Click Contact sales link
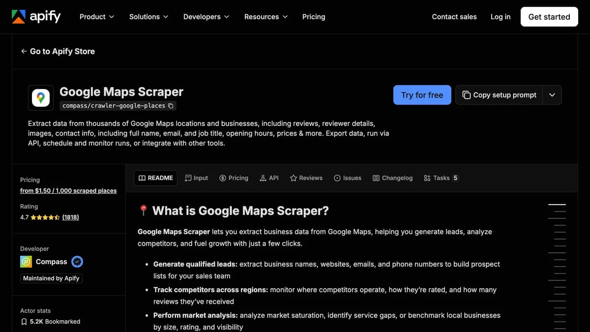 click(454, 17)
